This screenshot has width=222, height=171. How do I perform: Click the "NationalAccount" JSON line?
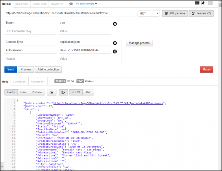[x=59, y=123]
